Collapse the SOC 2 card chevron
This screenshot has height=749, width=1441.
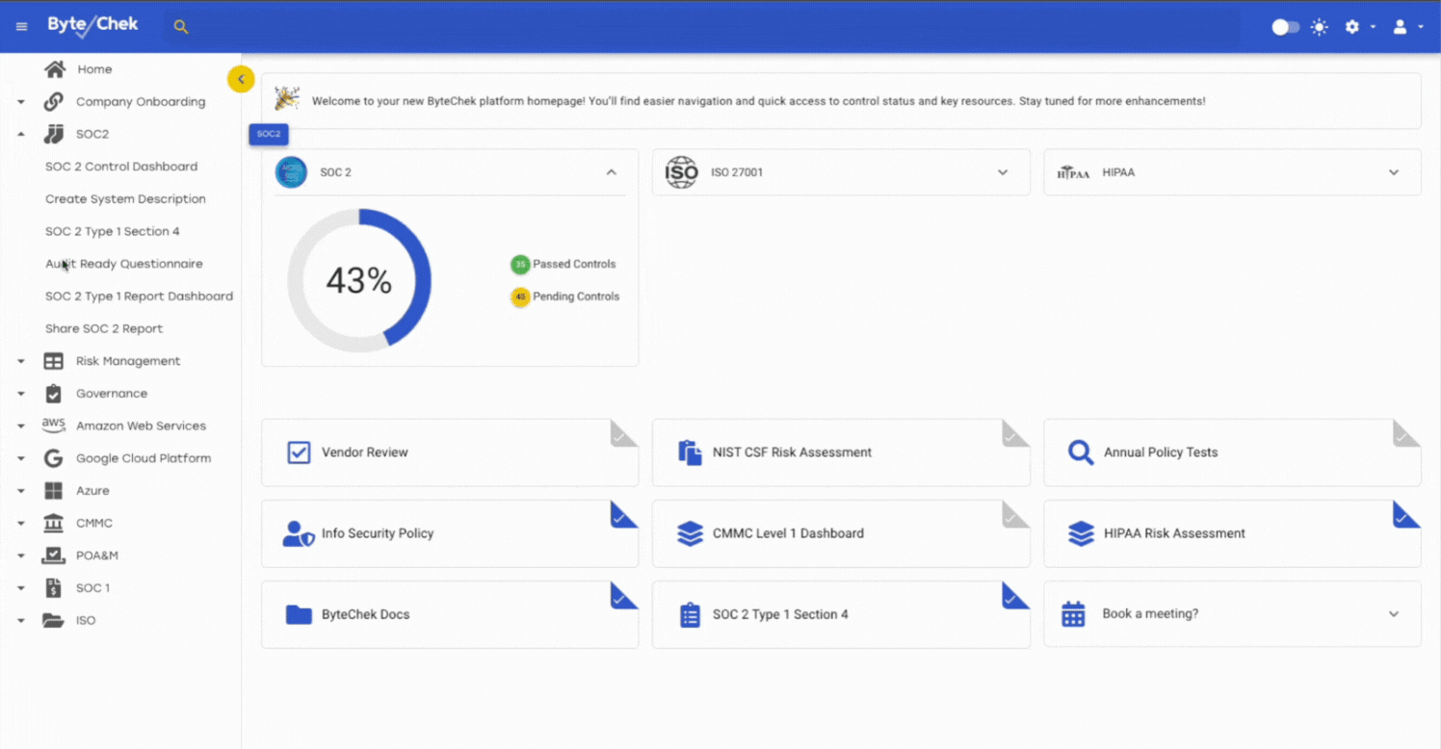pyautogui.click(x=611, y=172)
